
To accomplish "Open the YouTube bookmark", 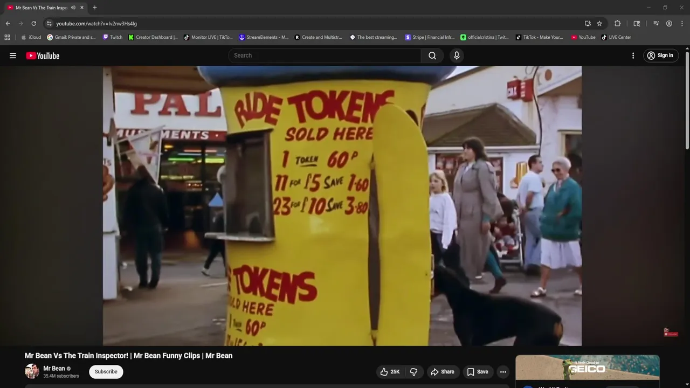I will (583, 37).
